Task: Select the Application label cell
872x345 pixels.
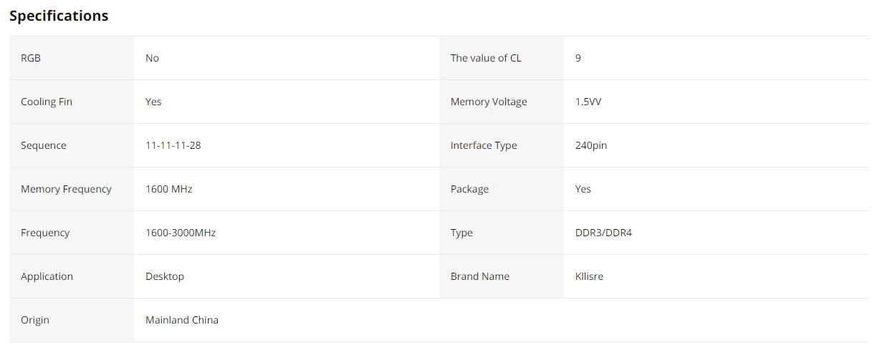Action: pyautogui.click(x=72, y=276)
